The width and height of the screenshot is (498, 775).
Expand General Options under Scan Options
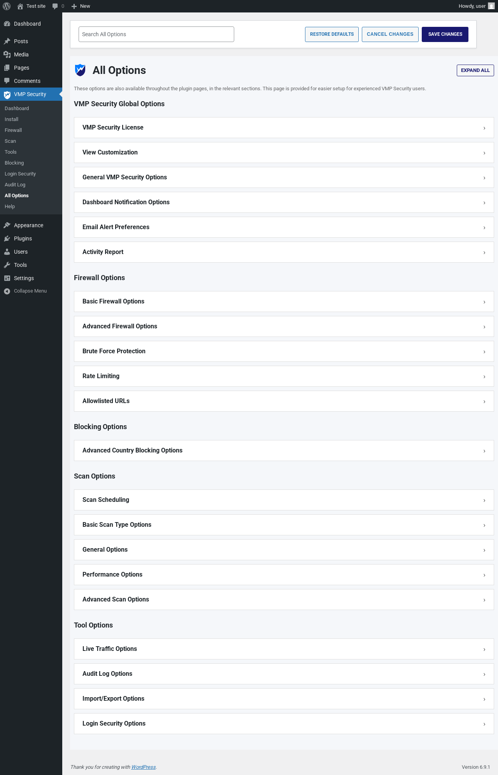284,550
